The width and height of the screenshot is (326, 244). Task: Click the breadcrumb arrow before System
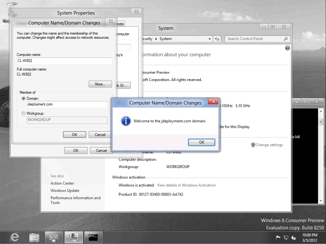pyautogui.click(x=156, y=39)
